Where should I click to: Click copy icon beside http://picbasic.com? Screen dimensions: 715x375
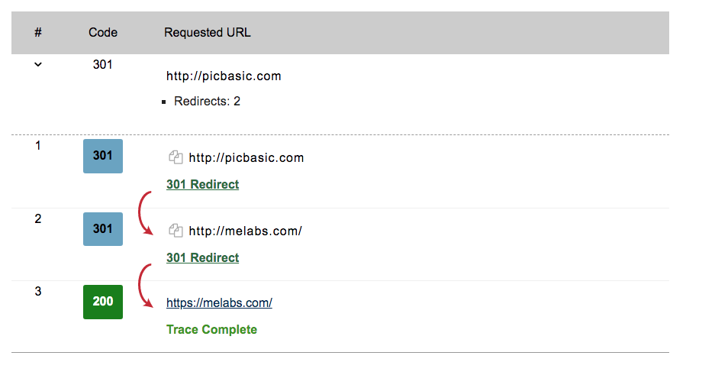coord(176,157)
